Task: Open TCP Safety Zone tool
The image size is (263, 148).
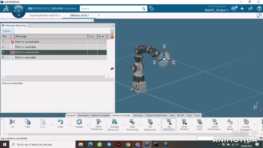Action: click(150, 125)
